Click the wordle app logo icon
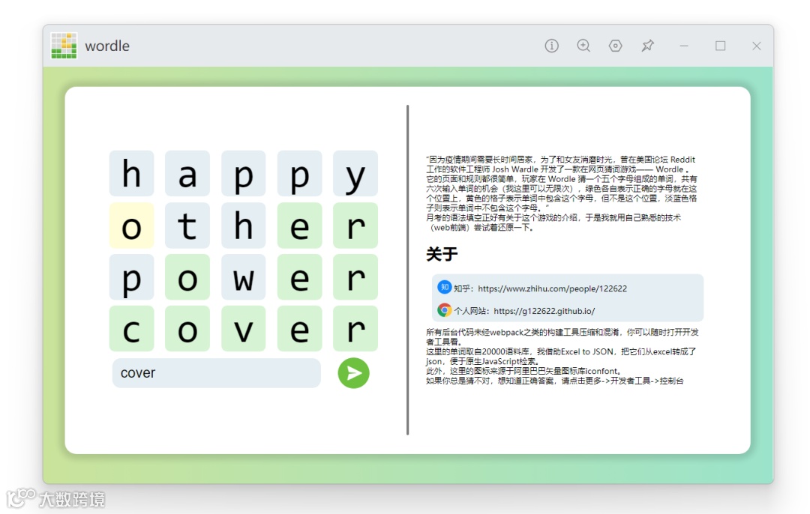Screen dimensions: 810x514 tap(64, 46)
